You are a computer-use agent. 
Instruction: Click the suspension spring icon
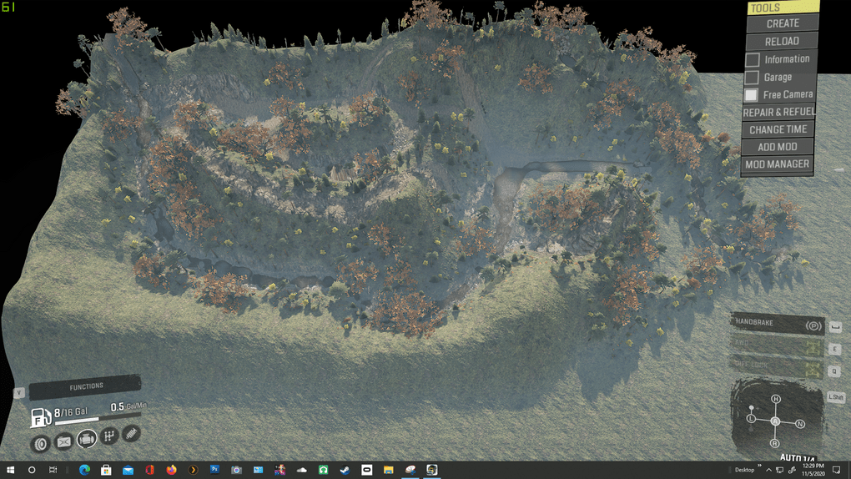click(x=131, y=433)
